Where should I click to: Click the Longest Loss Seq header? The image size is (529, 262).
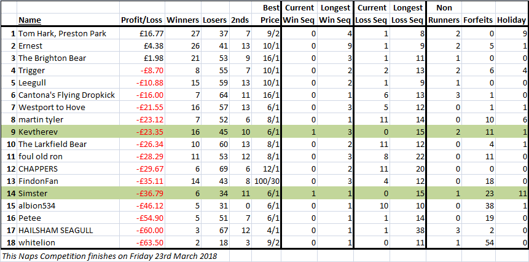(x=407, y=14)
